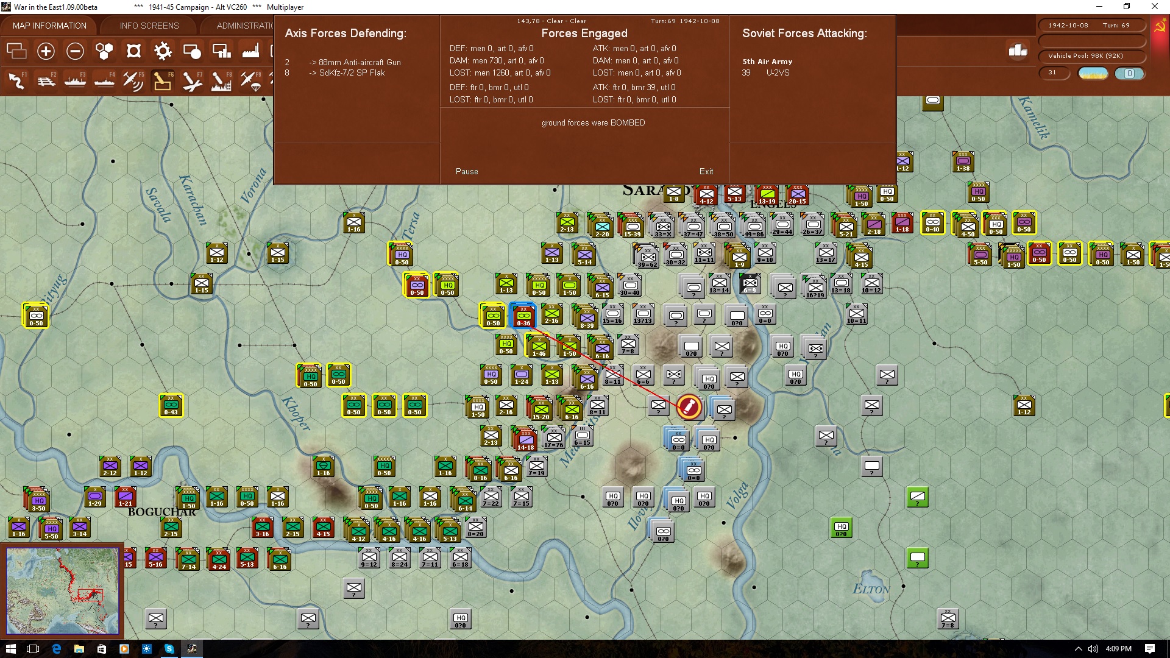The width and height of the screenshot is (1170, 658).
Task: Select F4 amphibious ship mode icon
Action: coord(104,81)
